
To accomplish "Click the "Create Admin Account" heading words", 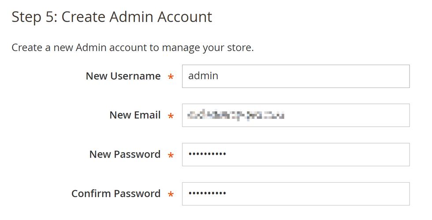I will click(x=137, y=17).
